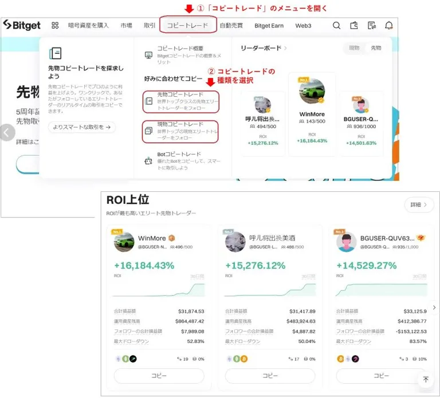Open WinMore avatar in leaderboard
The height and width of the screenshot is (398, 440).
tap(312, 91)
